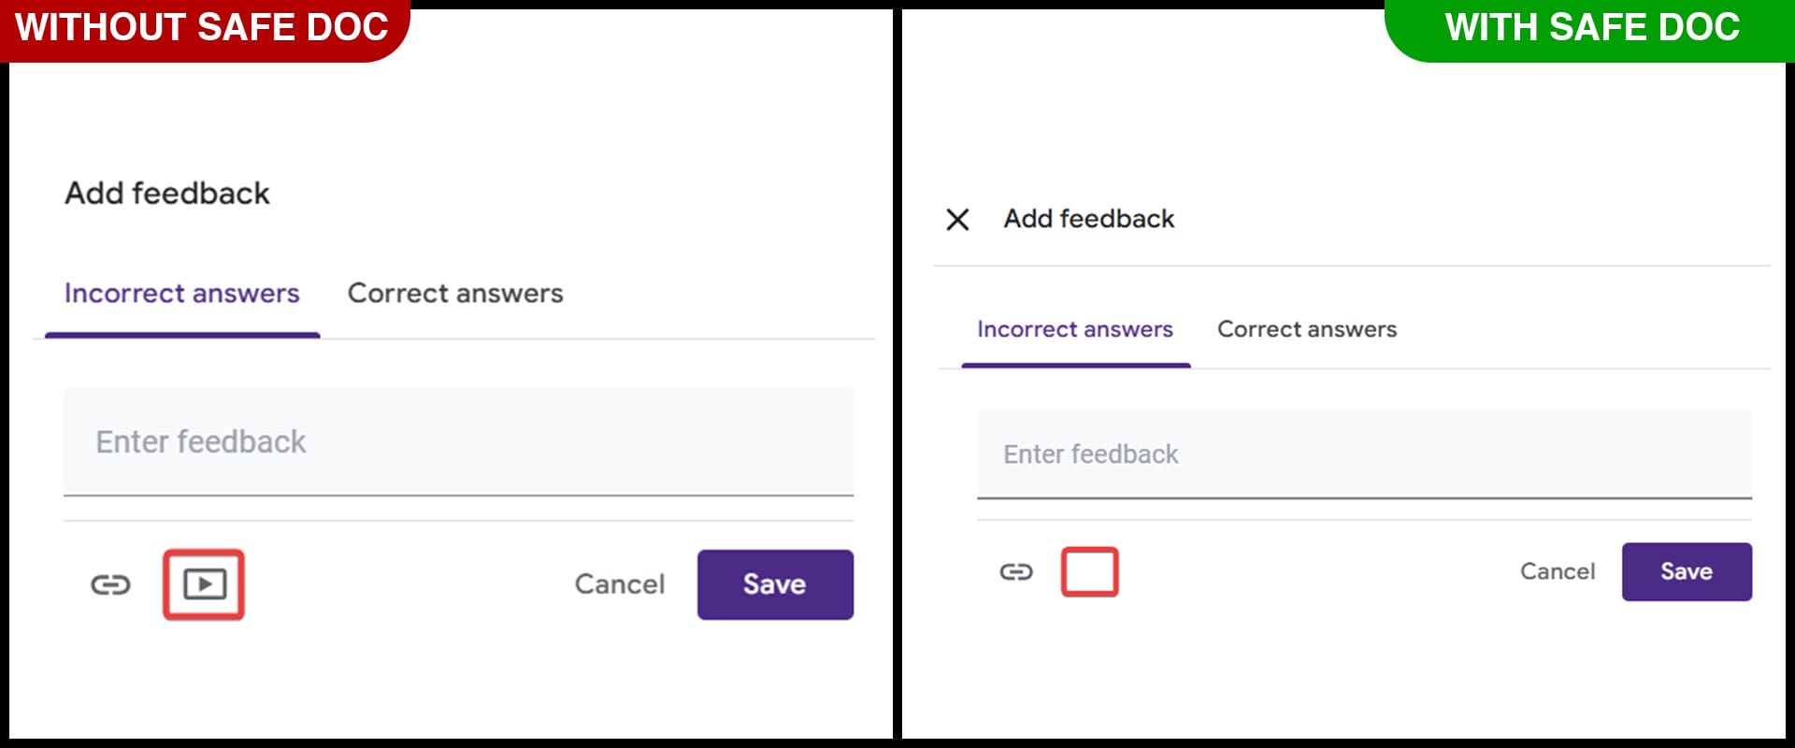Click the video icon highlighted in red
The width and height of the screenshot is (1795, 748).
pyautogui.click(x=204, y=584)
